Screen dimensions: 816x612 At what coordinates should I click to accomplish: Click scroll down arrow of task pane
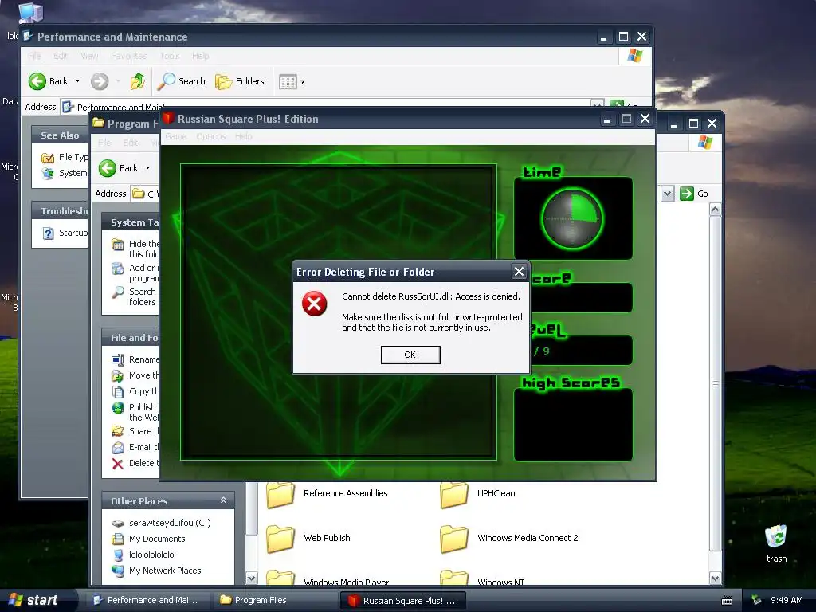[x=251, y=579]
